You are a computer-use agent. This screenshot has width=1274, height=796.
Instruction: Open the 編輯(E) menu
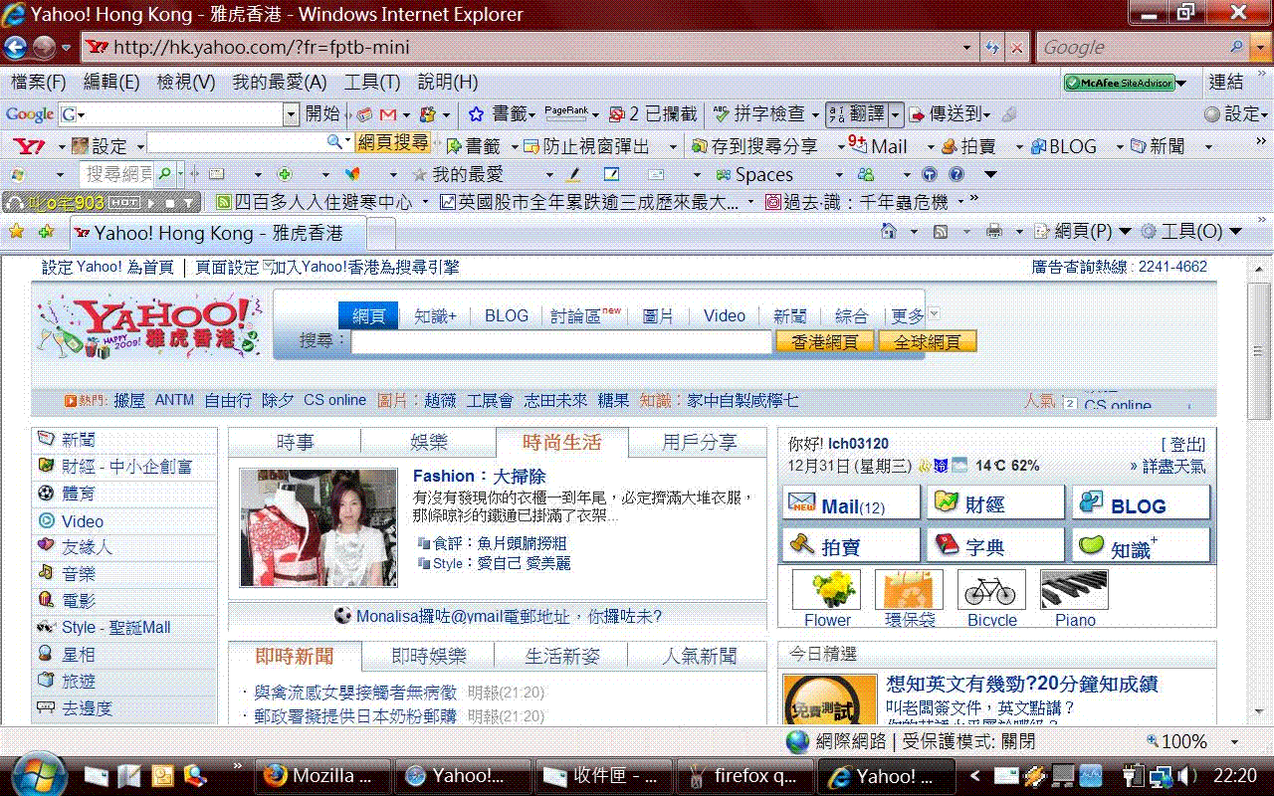click(111, 83)
